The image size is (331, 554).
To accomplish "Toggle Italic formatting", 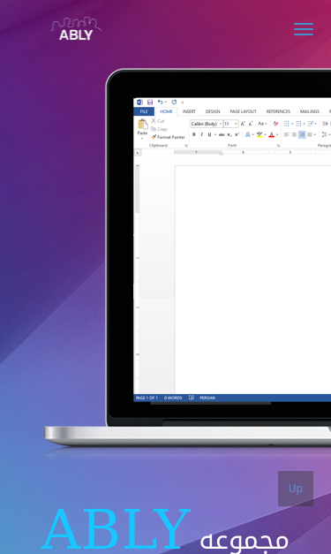I will pyautogui.click(x=201, y=134).
